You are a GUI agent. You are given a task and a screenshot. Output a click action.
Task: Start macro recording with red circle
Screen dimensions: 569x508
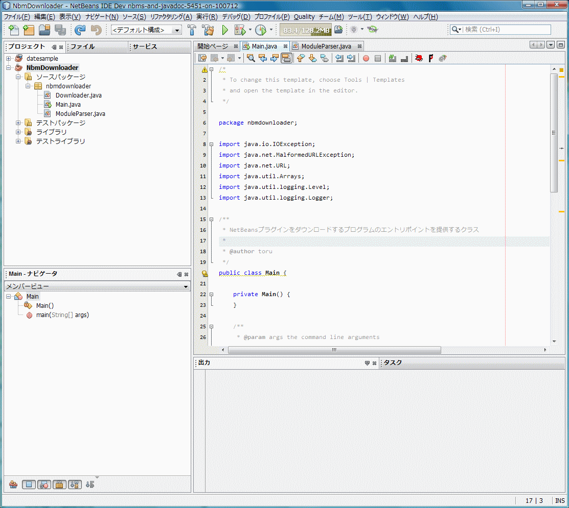366,58
